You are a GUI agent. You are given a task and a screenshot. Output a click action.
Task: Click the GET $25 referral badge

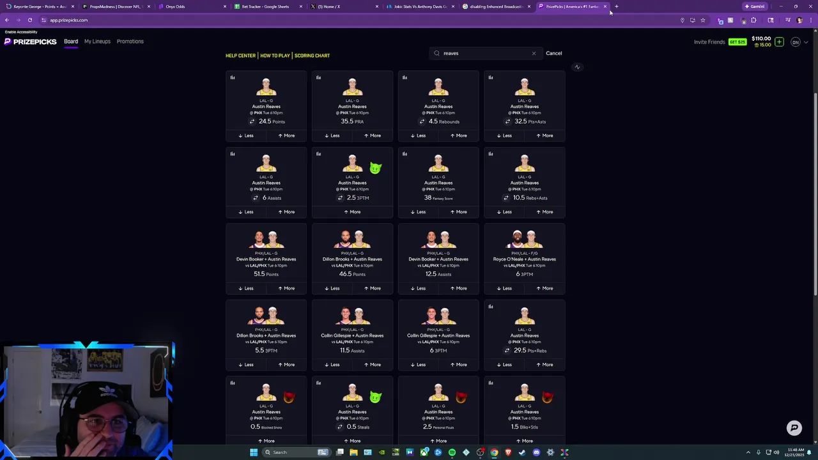[737, 42]
